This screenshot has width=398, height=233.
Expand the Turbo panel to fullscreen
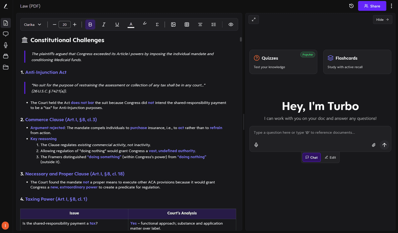coord(254,20)
